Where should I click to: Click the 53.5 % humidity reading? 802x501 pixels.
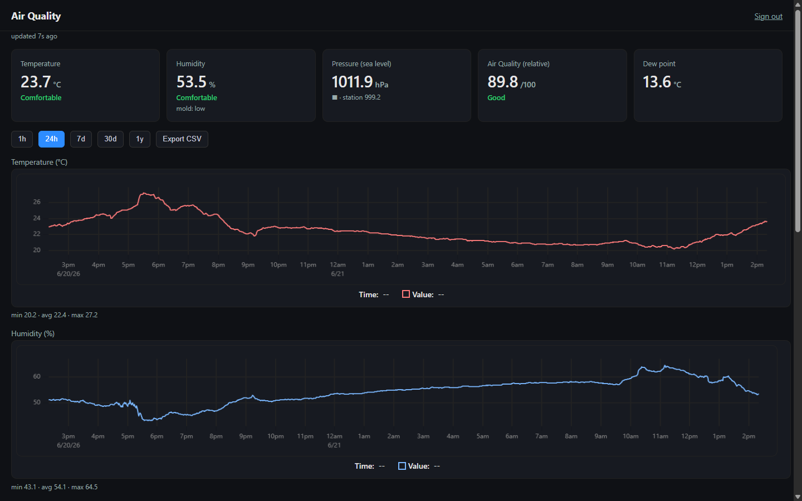(x=196, y=82)
